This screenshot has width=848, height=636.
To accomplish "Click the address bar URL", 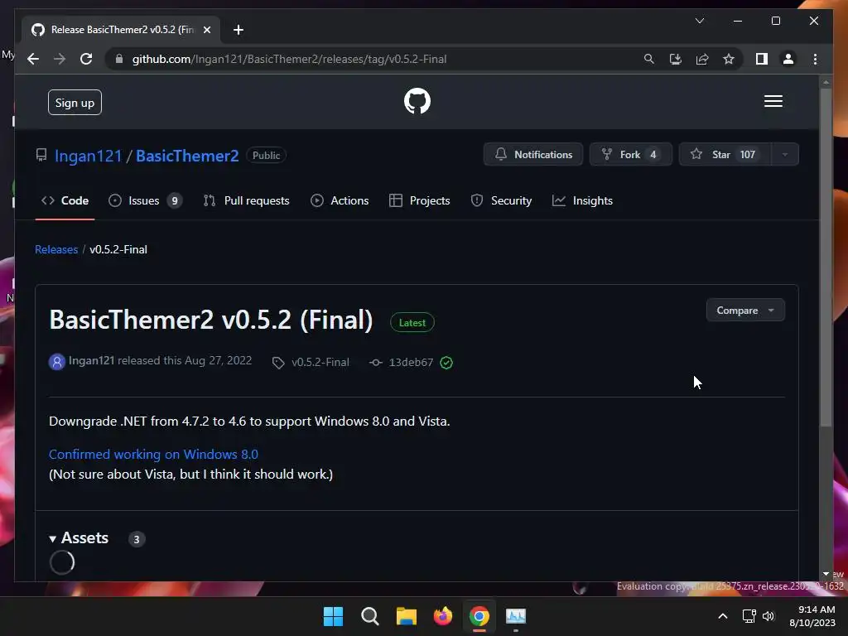I will pyautogui.click(x=289, y=59).
